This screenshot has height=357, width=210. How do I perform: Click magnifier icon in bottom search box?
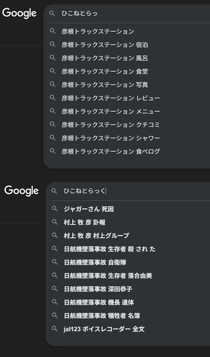click(54, 191)
